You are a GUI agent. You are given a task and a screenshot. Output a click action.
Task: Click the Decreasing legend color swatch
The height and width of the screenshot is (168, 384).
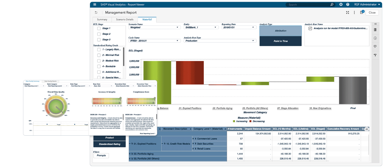tap(250, 121)
